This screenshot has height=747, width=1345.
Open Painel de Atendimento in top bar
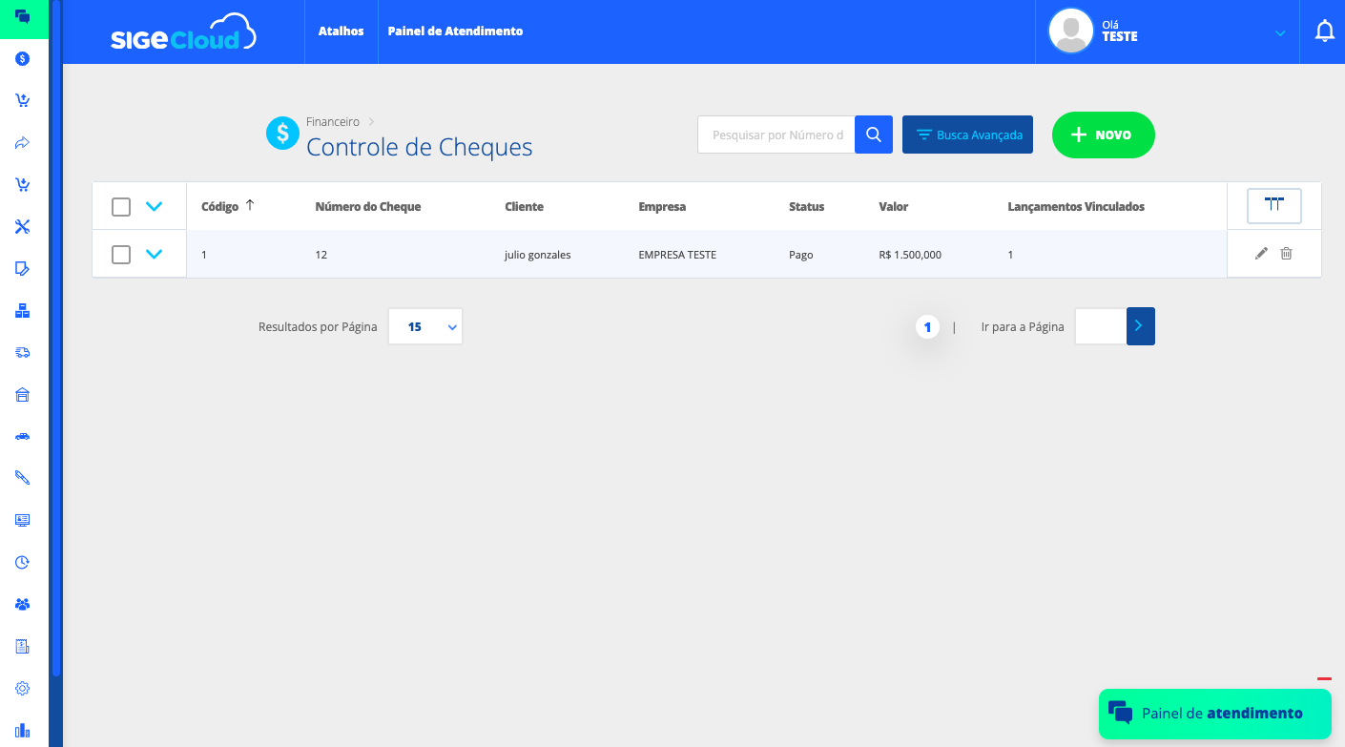[455, 31]
